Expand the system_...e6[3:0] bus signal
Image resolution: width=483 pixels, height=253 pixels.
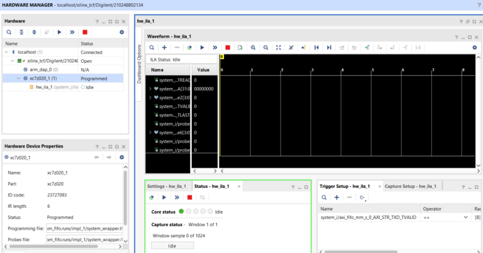click(x=150, y=132)
